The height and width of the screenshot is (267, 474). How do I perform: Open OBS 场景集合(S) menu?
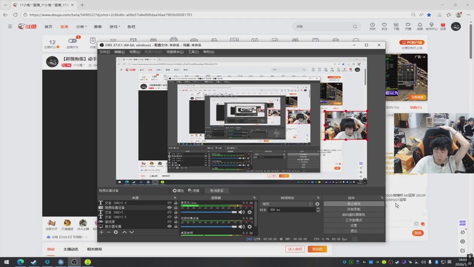point(175,52)
